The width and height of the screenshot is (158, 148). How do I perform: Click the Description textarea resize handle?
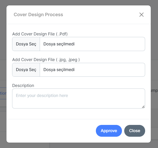point(143,107)
